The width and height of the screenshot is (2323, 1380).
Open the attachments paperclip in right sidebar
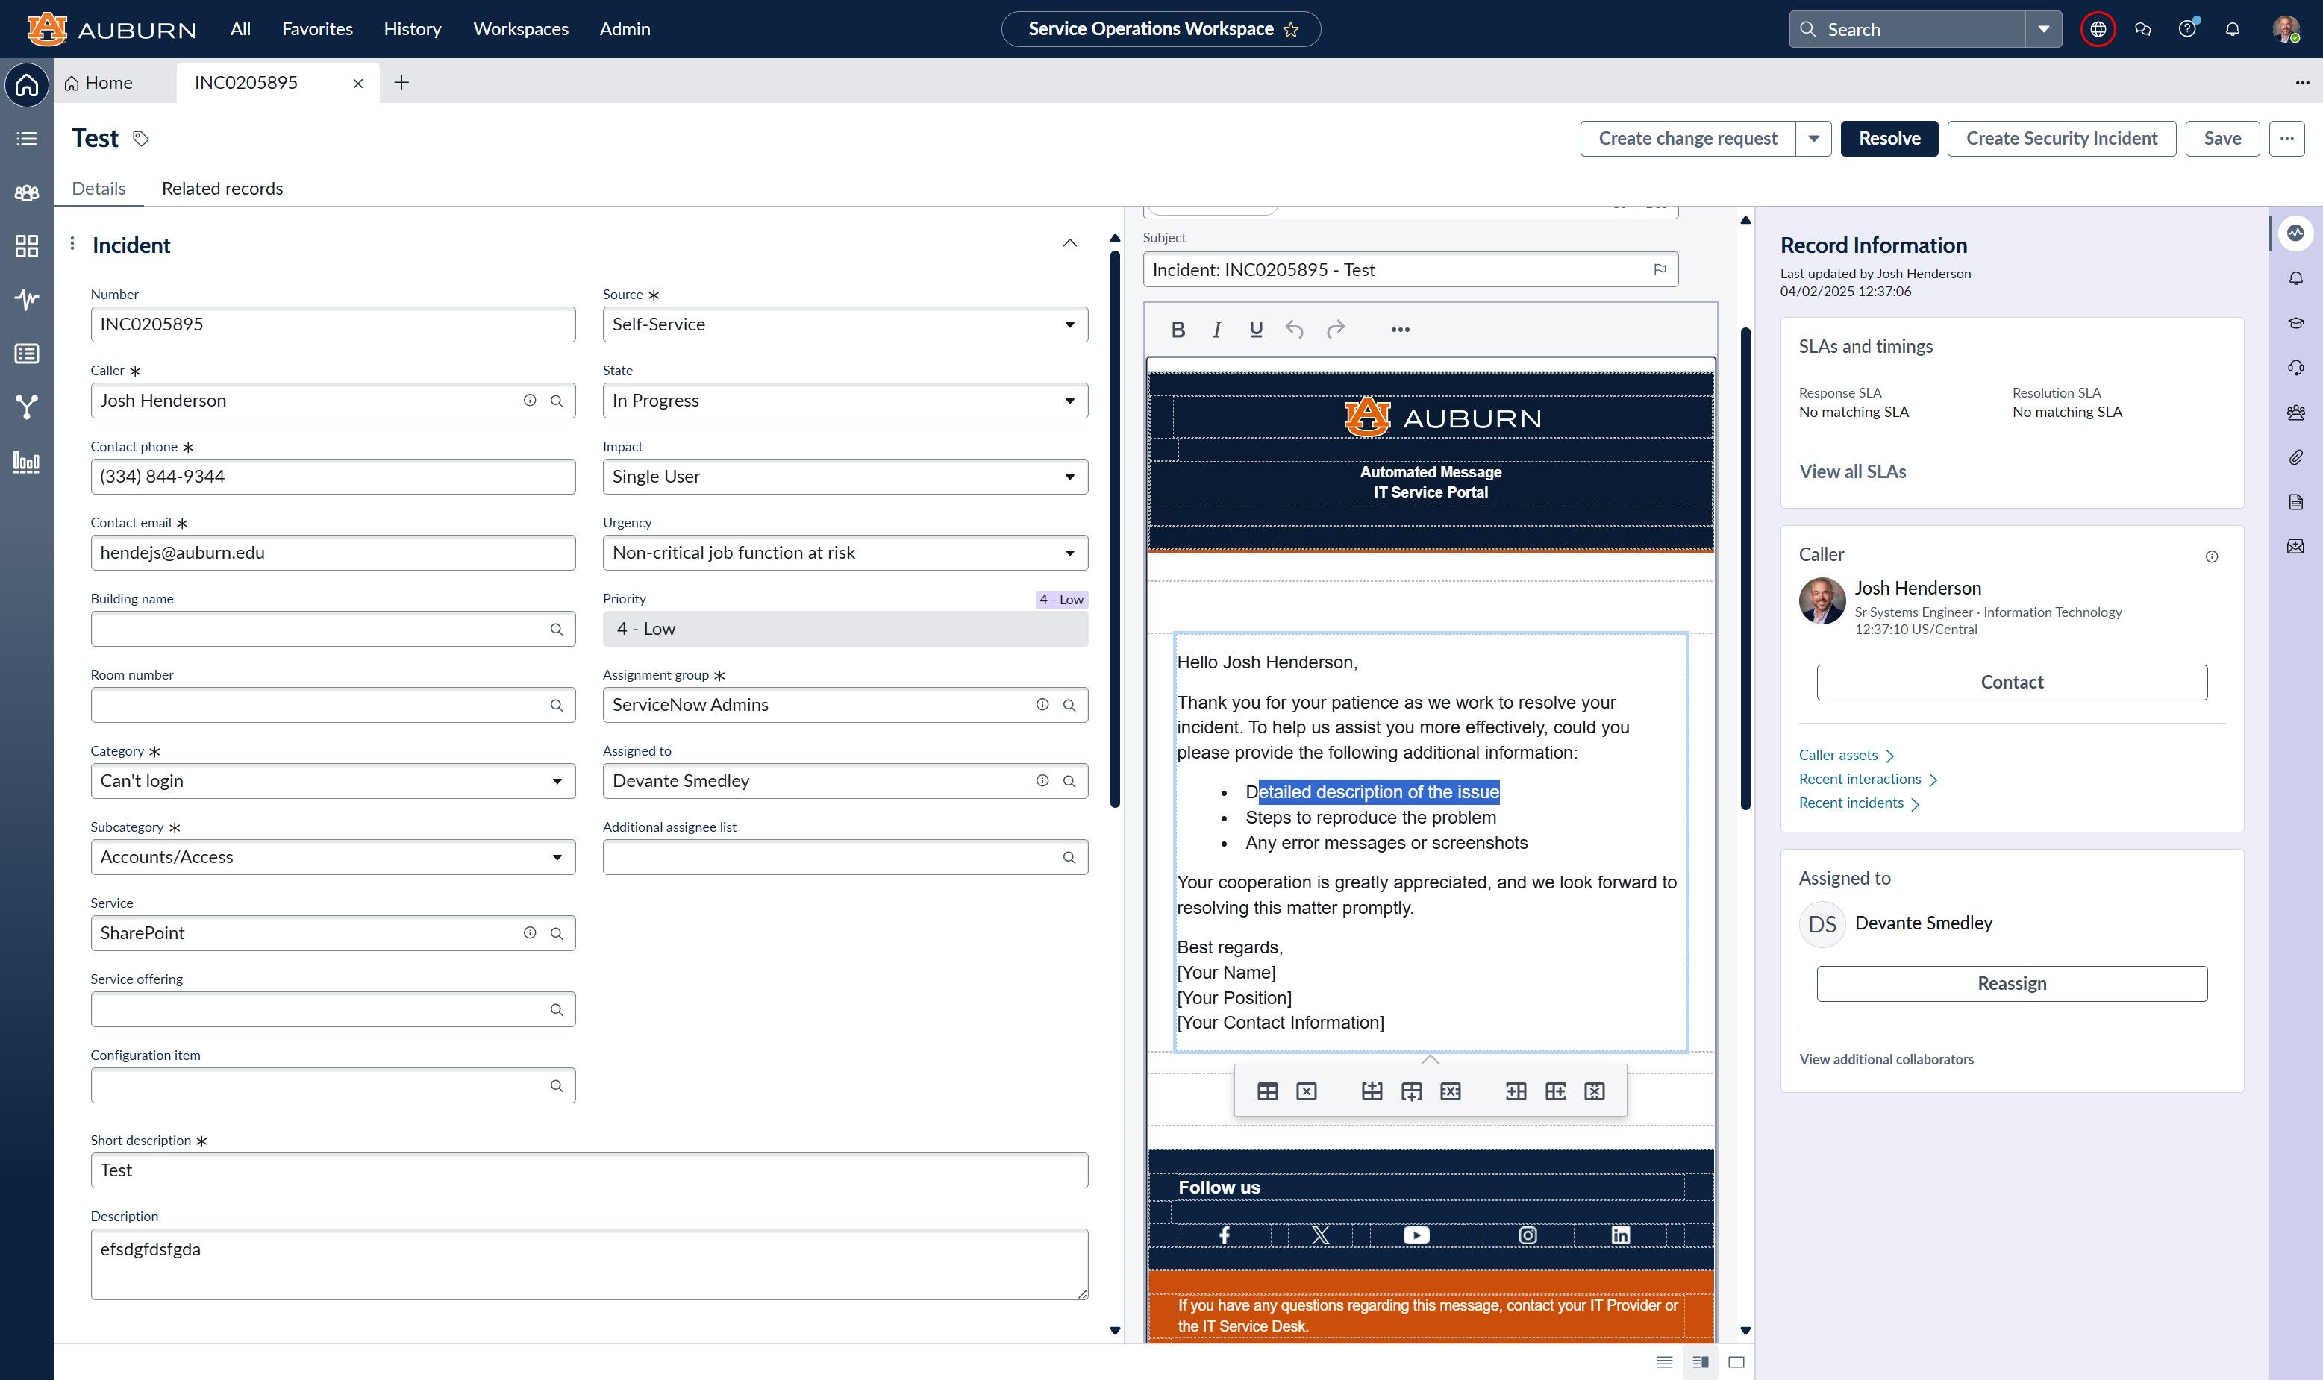click(x=2295, y=457)
